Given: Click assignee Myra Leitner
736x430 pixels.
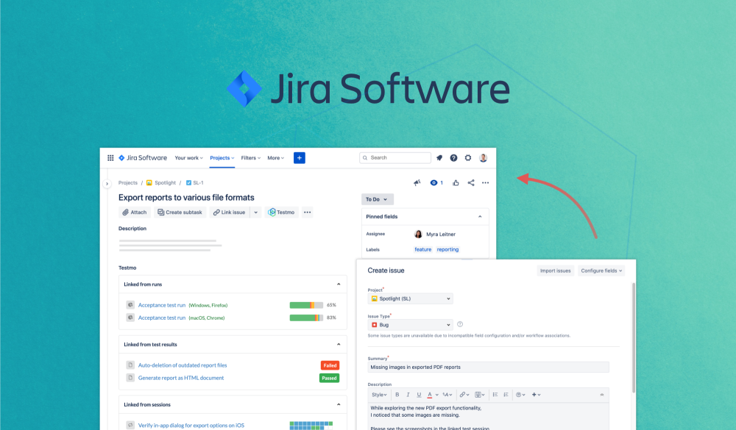Looking at the screenshot, I should [435, 234].
